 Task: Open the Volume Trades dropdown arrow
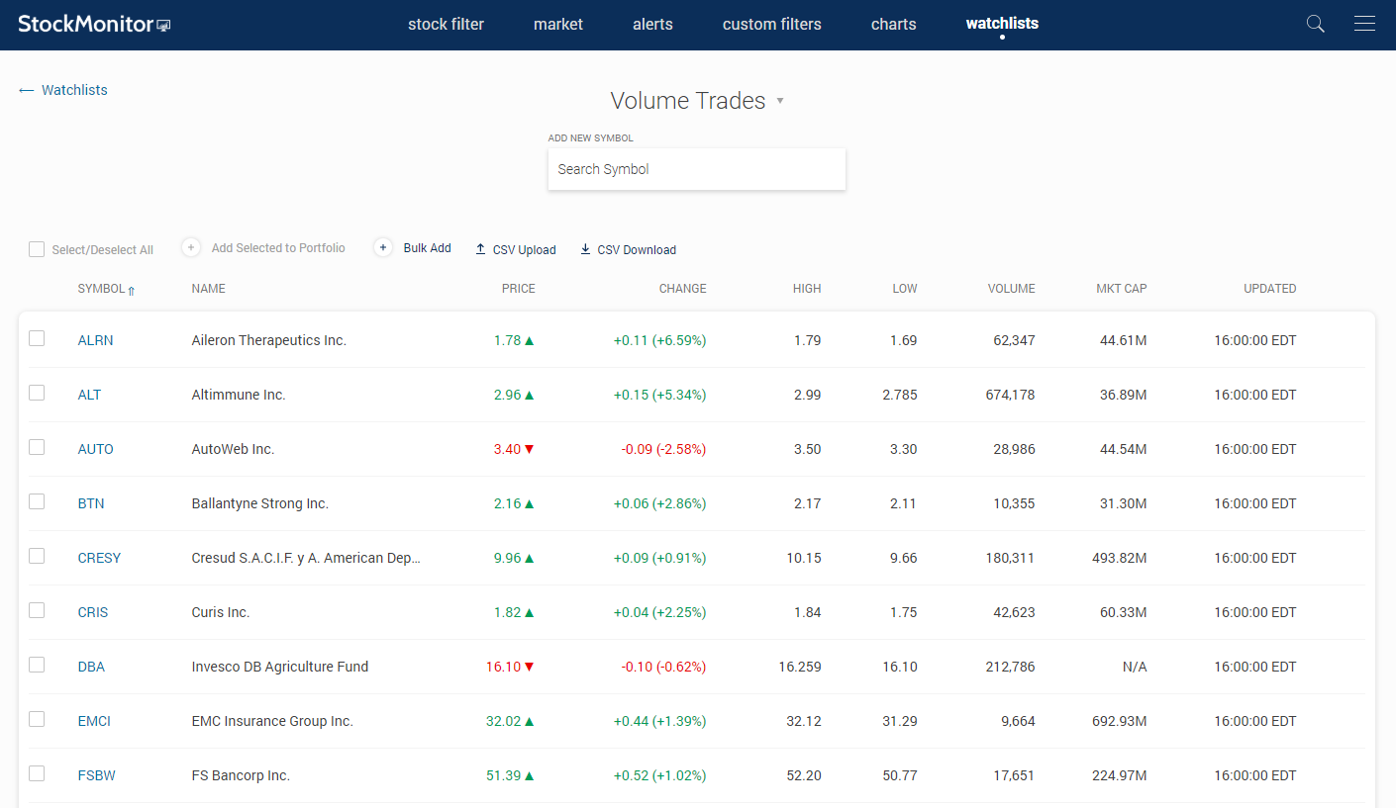click(x=780, y=101)
